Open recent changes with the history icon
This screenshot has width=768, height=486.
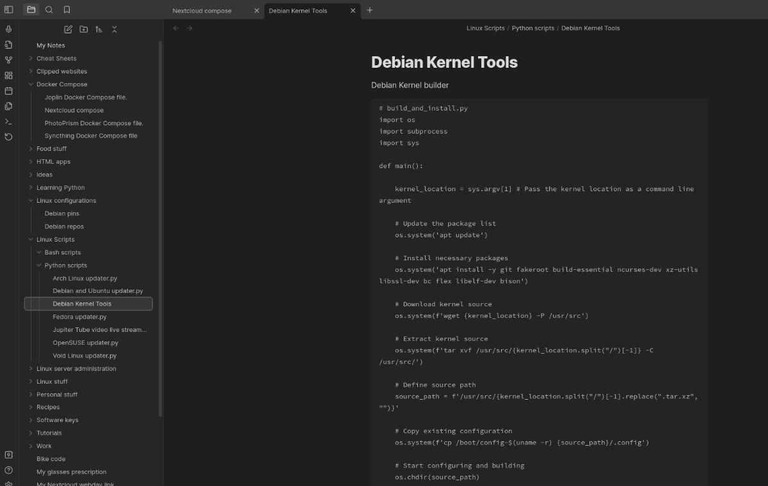point(8,137)
